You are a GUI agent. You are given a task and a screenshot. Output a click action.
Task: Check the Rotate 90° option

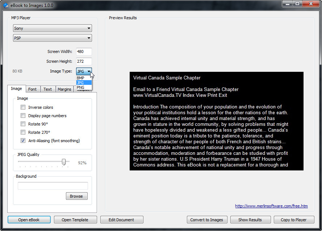click(x=23, y=124)
